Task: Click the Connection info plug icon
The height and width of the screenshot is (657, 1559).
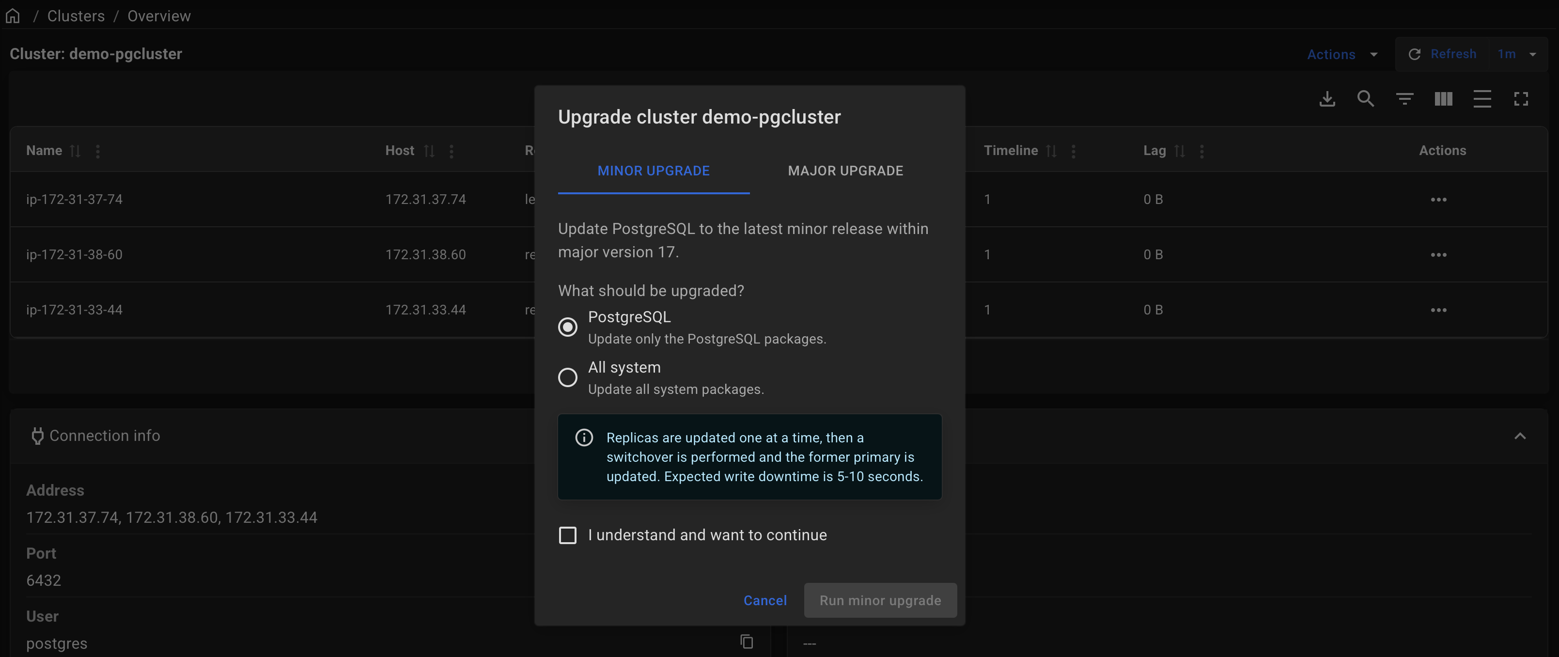Action: click(x=37, y=436)
